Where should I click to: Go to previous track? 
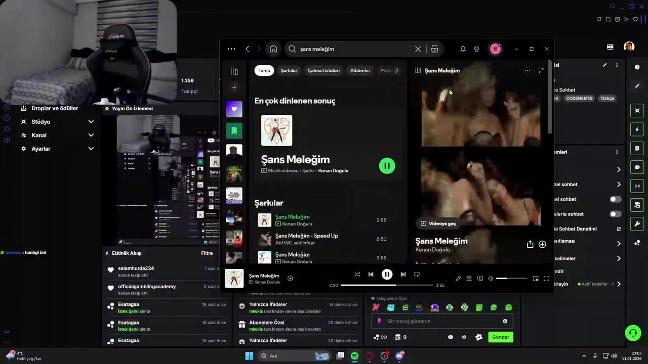(371, 275)
